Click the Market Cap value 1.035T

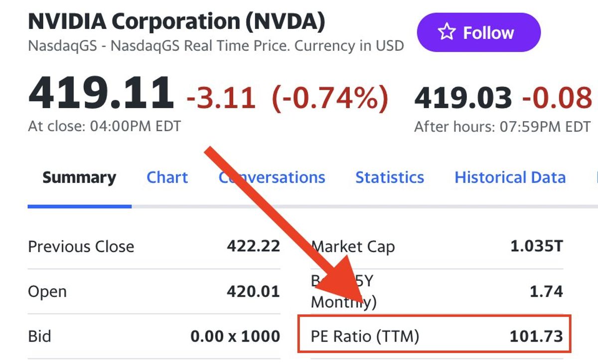[537, 246]
